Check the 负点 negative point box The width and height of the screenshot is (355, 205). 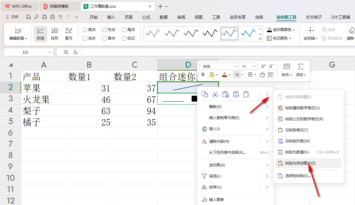(x=104, y=30)
